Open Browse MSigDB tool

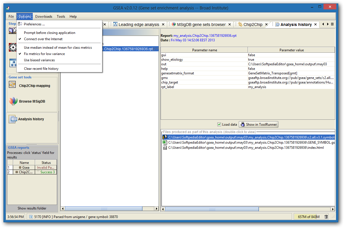click(x=32, y=101)
